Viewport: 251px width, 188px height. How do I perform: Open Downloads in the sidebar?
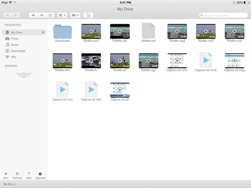(x=18, y=51)
